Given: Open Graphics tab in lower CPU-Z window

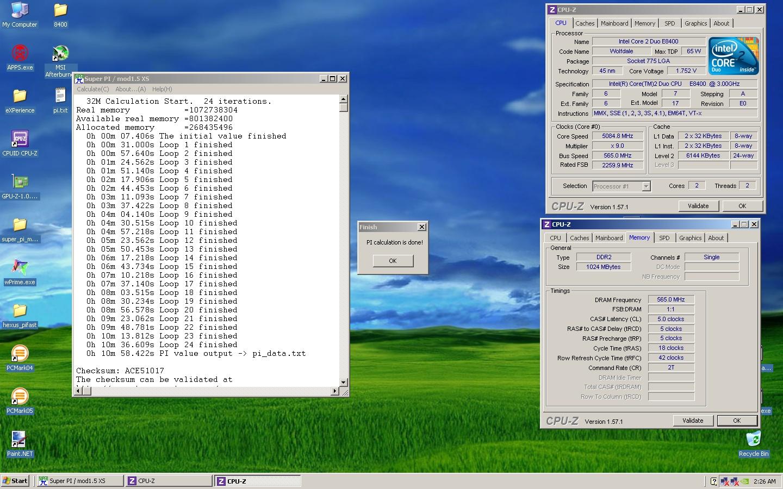Looking at the screenshot, I should pyautogui.click(x=690, y=238).
